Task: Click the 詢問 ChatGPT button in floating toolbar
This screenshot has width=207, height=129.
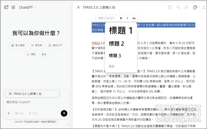Action: [x=104, y=18]
